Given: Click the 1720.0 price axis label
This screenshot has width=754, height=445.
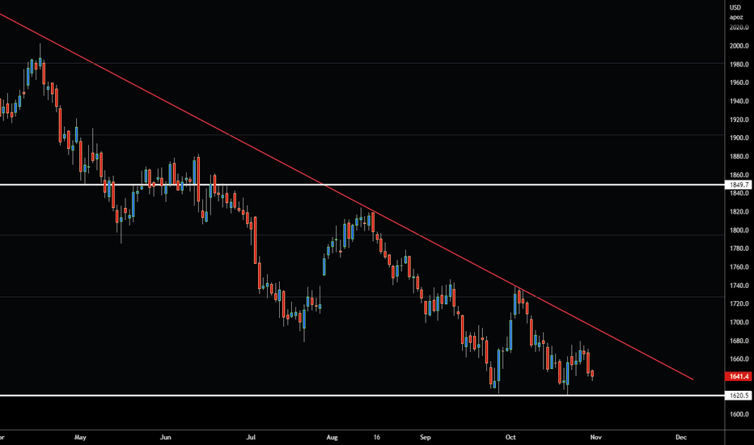Looking at the screenshot, I should (739, 303).
